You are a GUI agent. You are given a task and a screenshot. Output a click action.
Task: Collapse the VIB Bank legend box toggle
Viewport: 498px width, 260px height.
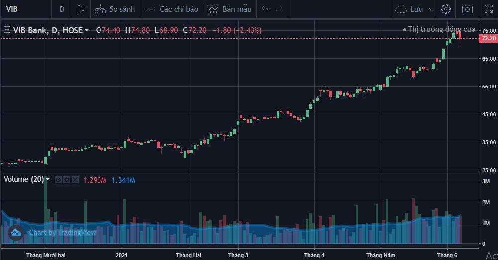[7, 30]
